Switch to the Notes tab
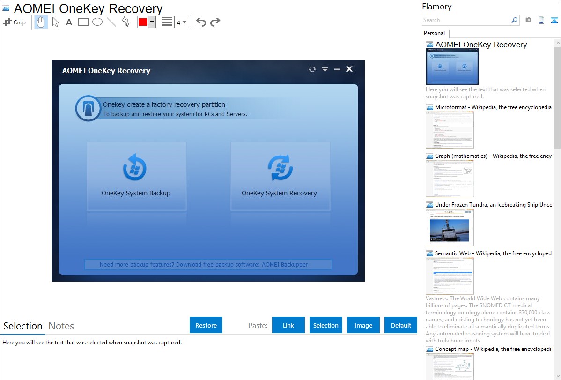 [61, 326]
